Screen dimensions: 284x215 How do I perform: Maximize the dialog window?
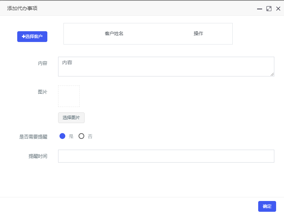[x=269, y=9]
